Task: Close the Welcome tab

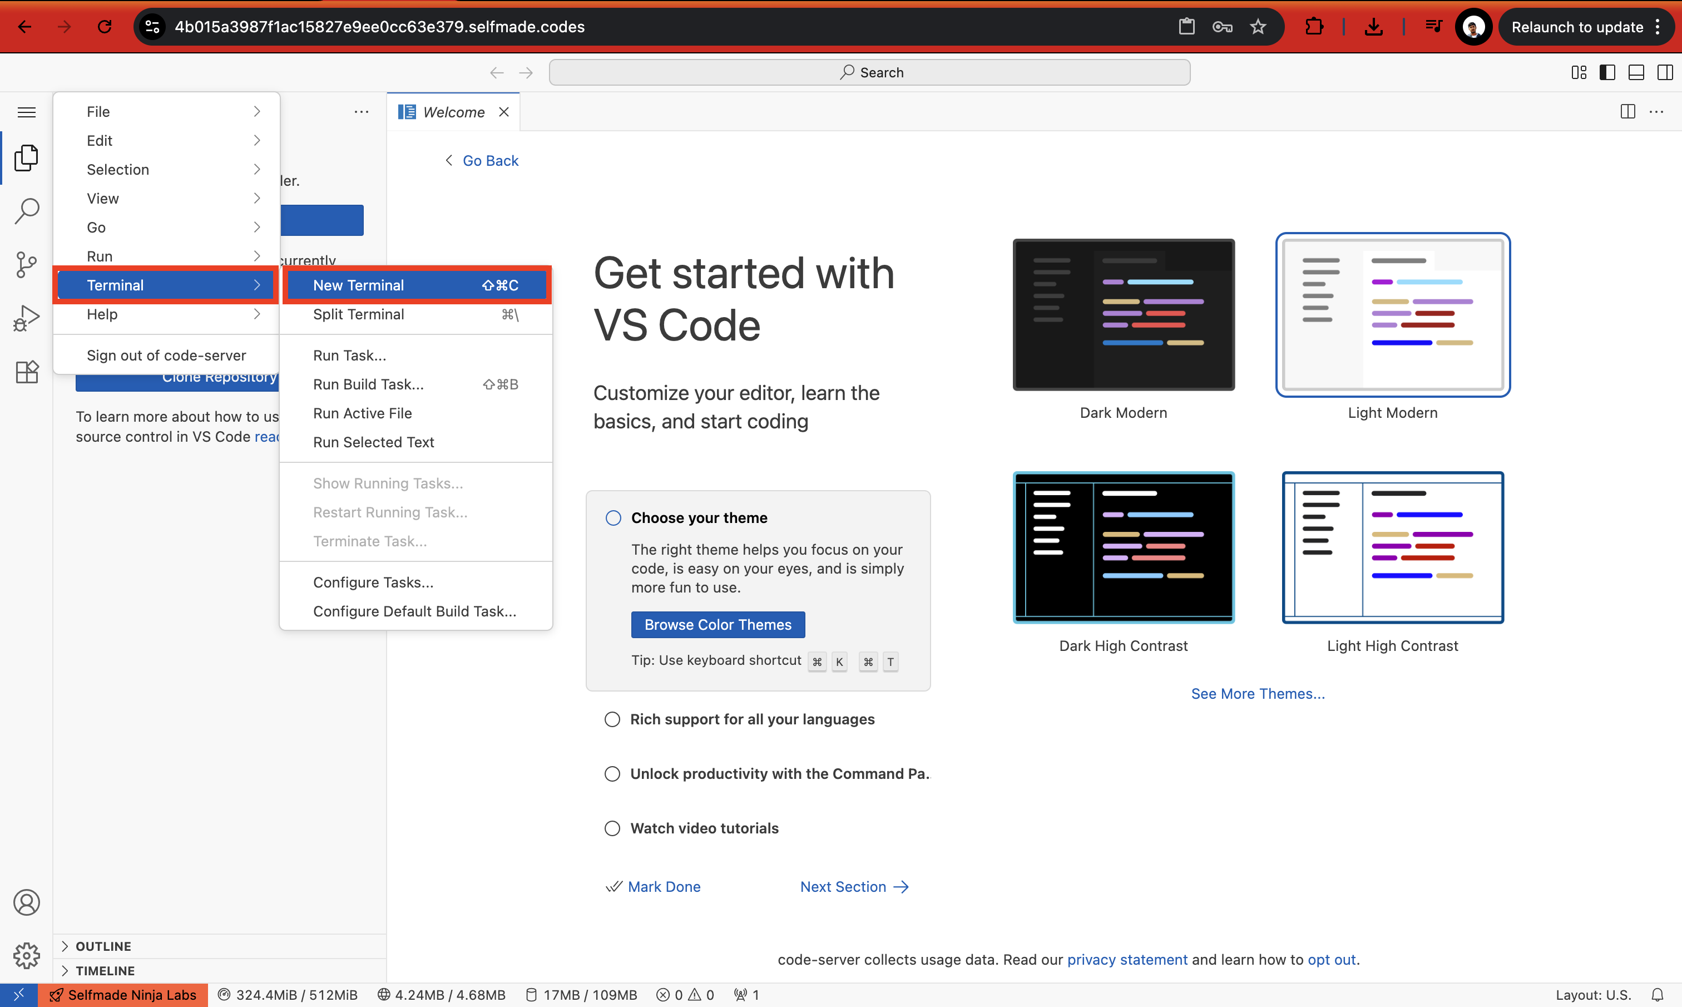Action: click(504, 112)
